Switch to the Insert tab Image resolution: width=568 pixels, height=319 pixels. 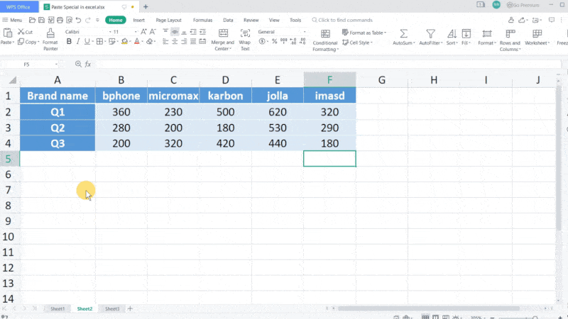coord(138,21)
